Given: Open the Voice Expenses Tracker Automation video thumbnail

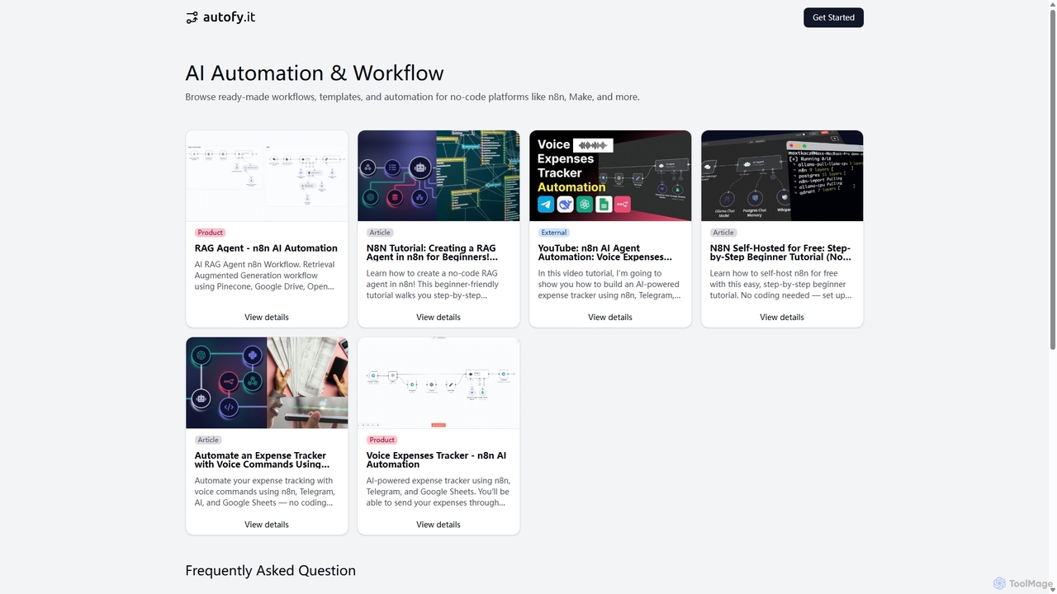Looking at the screenshot, I should pyautogui.click(x=610, y=176).
